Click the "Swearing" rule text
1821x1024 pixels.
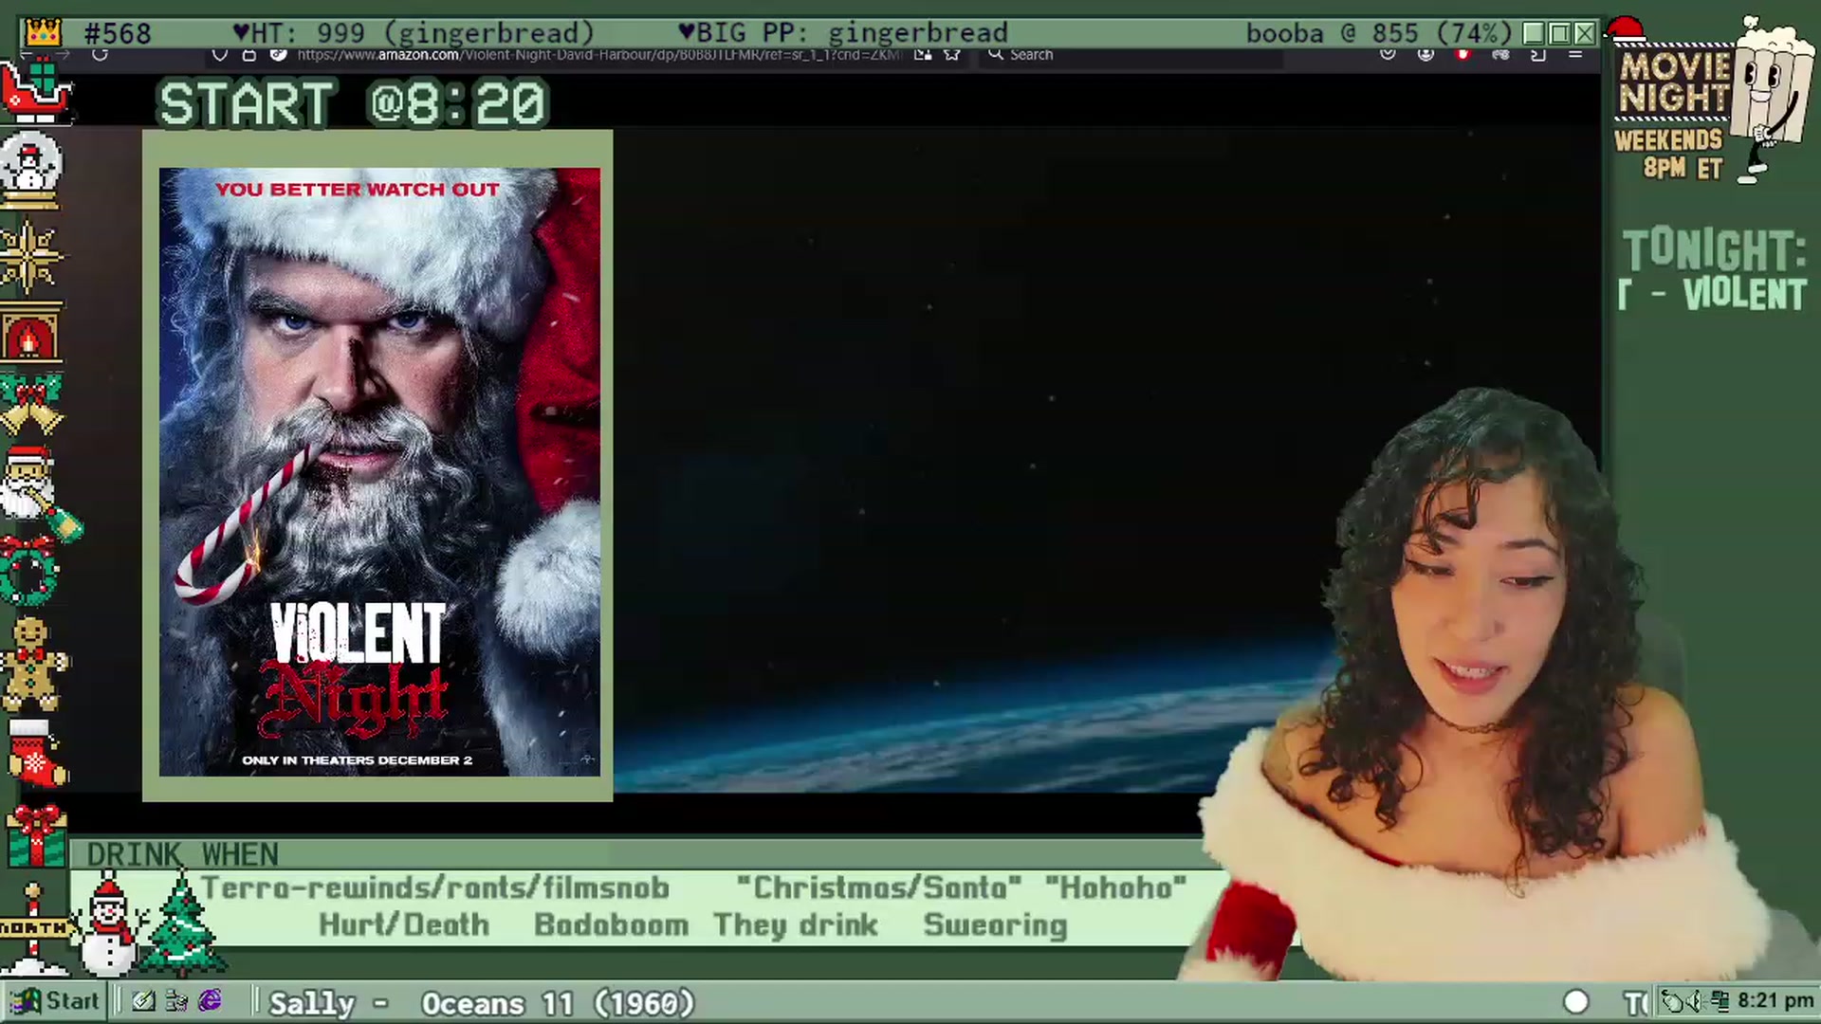[996, 925]
